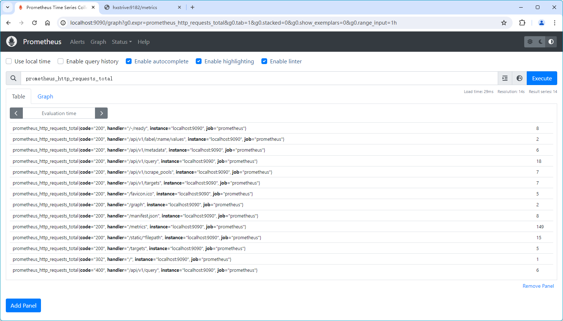This screenshot has width=563, height=321.
Task: Click the value 149 in the results
Action: pos(540,227)
